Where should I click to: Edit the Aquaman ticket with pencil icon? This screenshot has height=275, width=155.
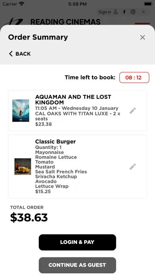pyautogui.click(x=132, y=111)
